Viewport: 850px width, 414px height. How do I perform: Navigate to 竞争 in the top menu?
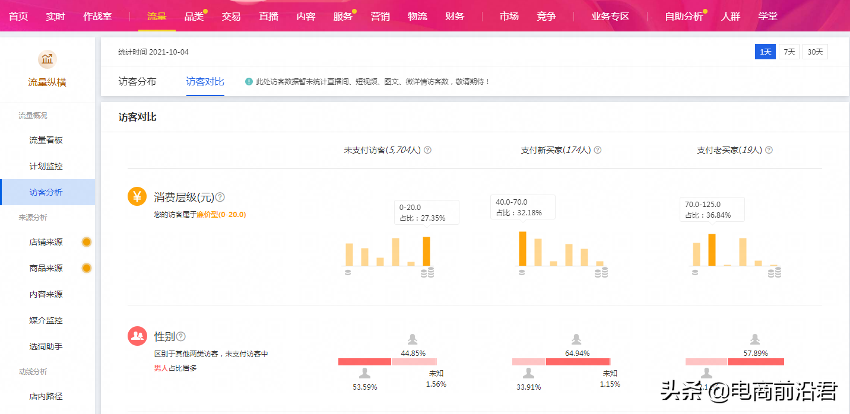[x=546, y=16]
